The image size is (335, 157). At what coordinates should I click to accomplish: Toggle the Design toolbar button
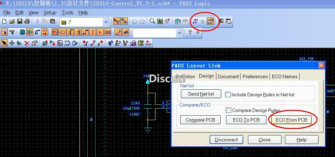tap(124, 21)
